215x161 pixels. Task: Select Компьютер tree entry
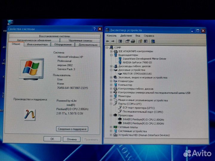point(125,85)
